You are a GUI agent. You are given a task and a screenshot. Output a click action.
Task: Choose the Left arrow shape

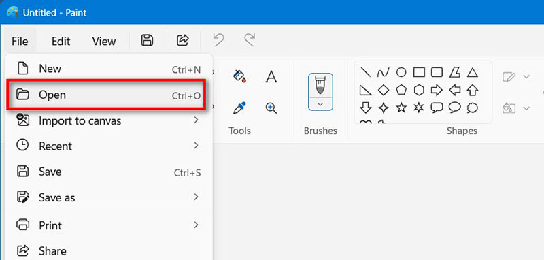click(455, 91)
